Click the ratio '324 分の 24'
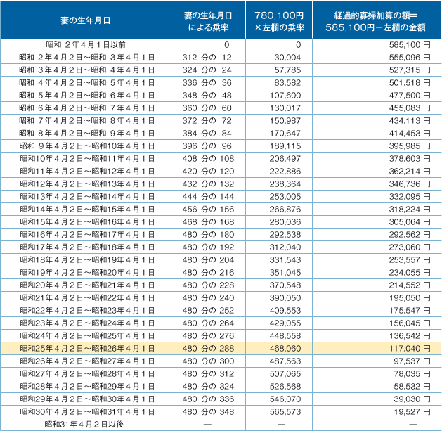Screen dimensions: 442x431 pos(207,70)
